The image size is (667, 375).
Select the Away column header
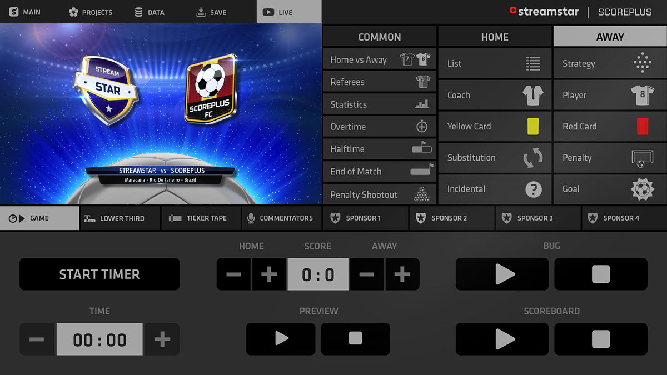tap(610, 36)
